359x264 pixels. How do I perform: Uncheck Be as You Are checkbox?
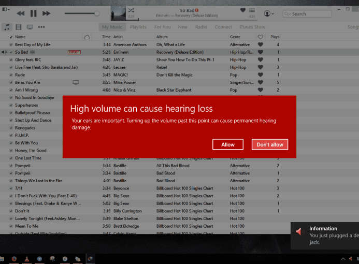pyautogui.click(x=11, y=82)
